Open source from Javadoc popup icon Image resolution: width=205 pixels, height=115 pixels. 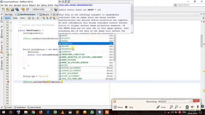tap(69, 2)
